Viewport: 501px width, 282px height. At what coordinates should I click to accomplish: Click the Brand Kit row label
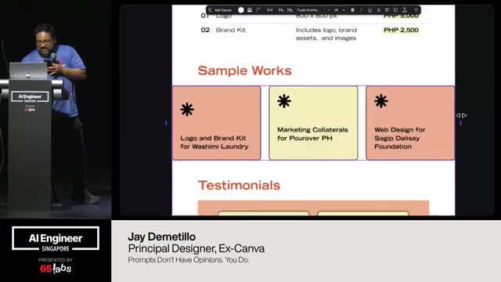tap(231, 30)
